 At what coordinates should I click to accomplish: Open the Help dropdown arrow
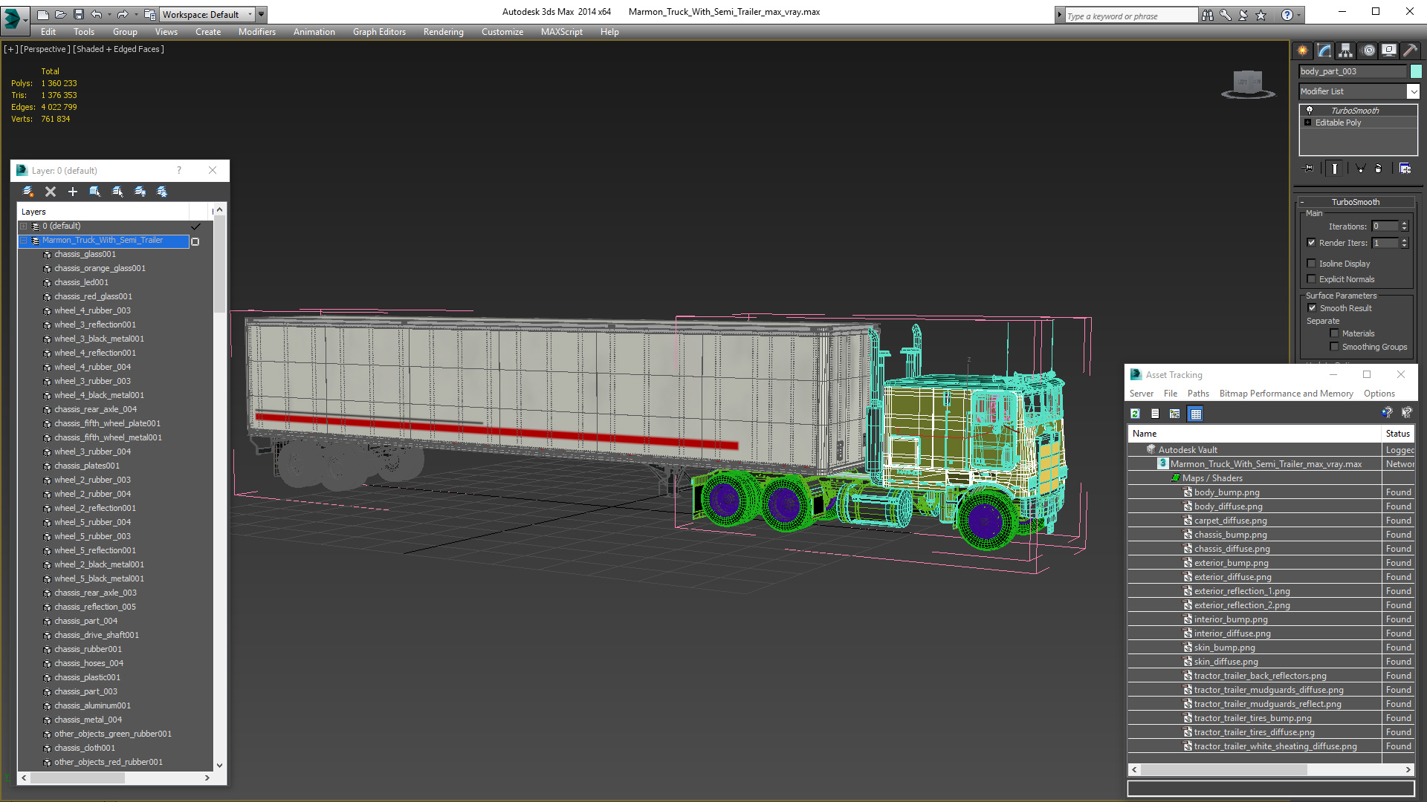1298,15
